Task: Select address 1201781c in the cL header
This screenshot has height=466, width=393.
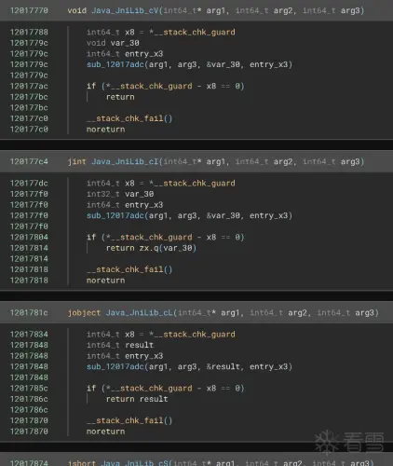Action: pos(29,312)
